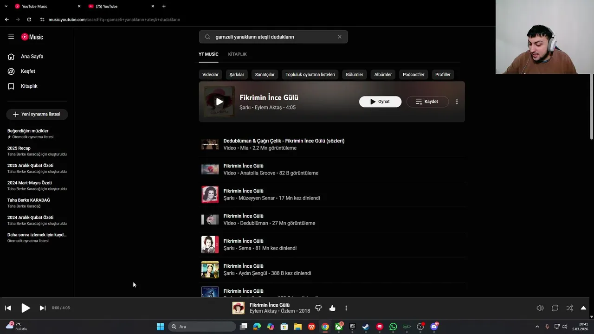The image size is (594, 334).
Task: Open the Windows Start menu
Action: (x=160, y=327)
